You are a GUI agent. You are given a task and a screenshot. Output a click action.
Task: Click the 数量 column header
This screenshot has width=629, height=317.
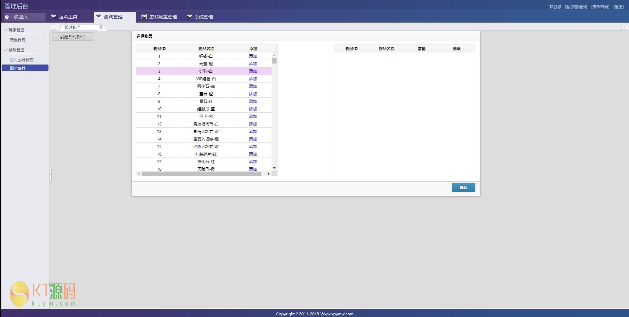(x=422, y=49)
